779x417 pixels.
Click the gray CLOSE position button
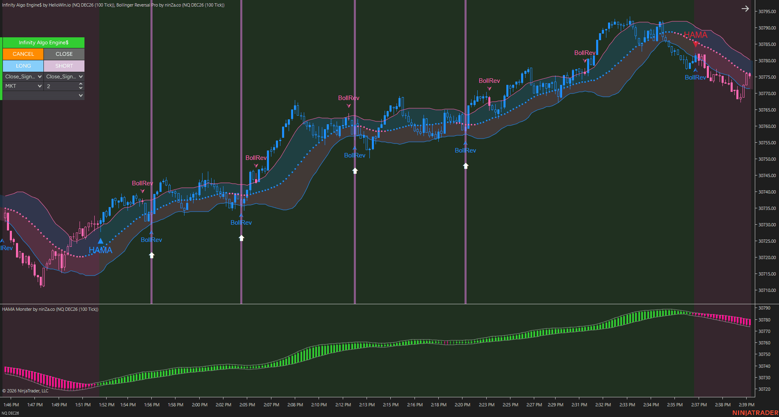coord(64,54)
